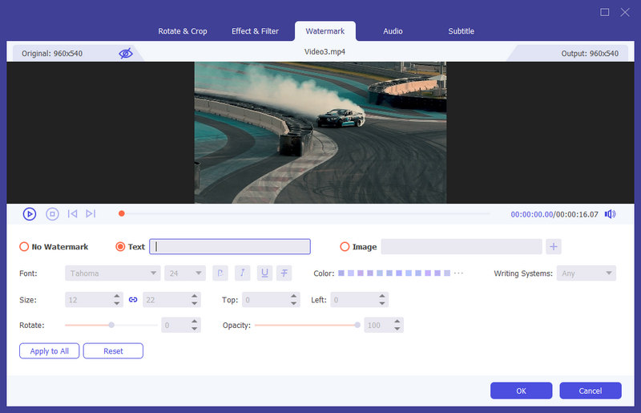
Task: Toggle the size aspect ratio link icon
Action: [133, 300]
